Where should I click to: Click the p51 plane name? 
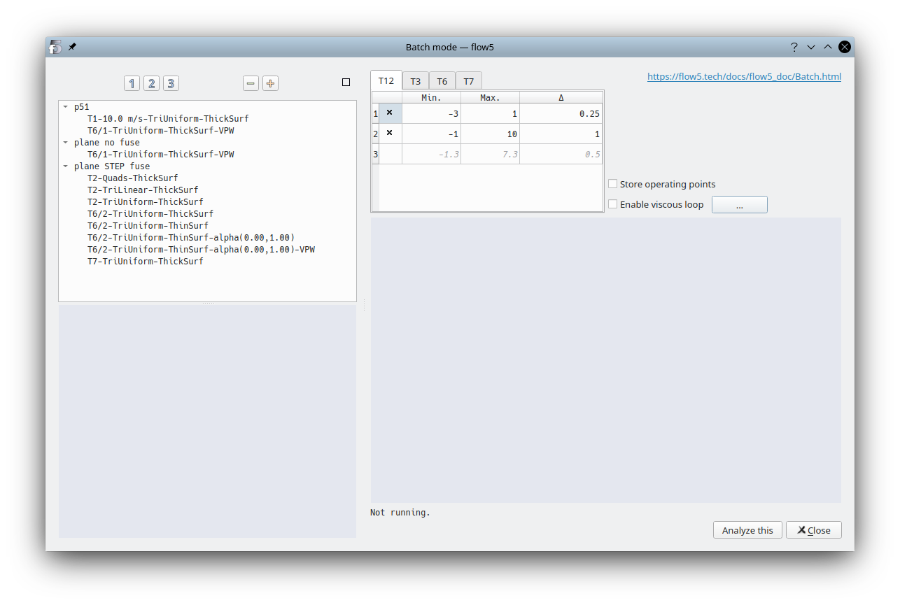point(82,107)
